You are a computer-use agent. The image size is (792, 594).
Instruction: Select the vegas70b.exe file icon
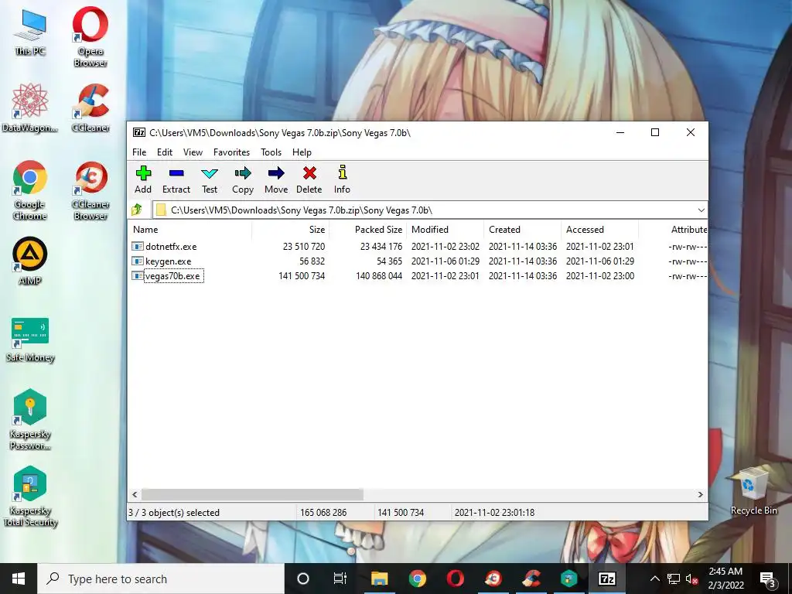(138, 276)
